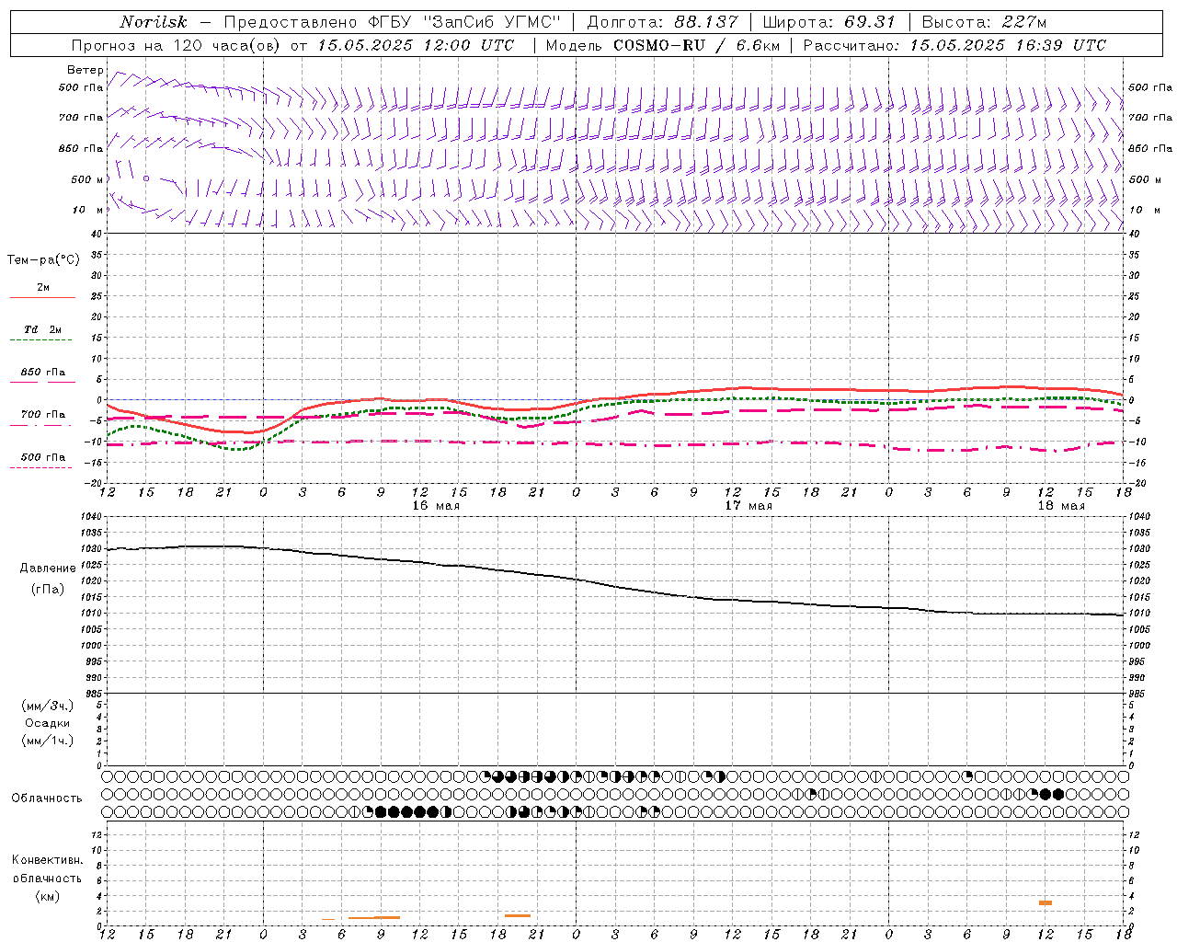Click the '17 мая' date label

click(x=748, y=506)
